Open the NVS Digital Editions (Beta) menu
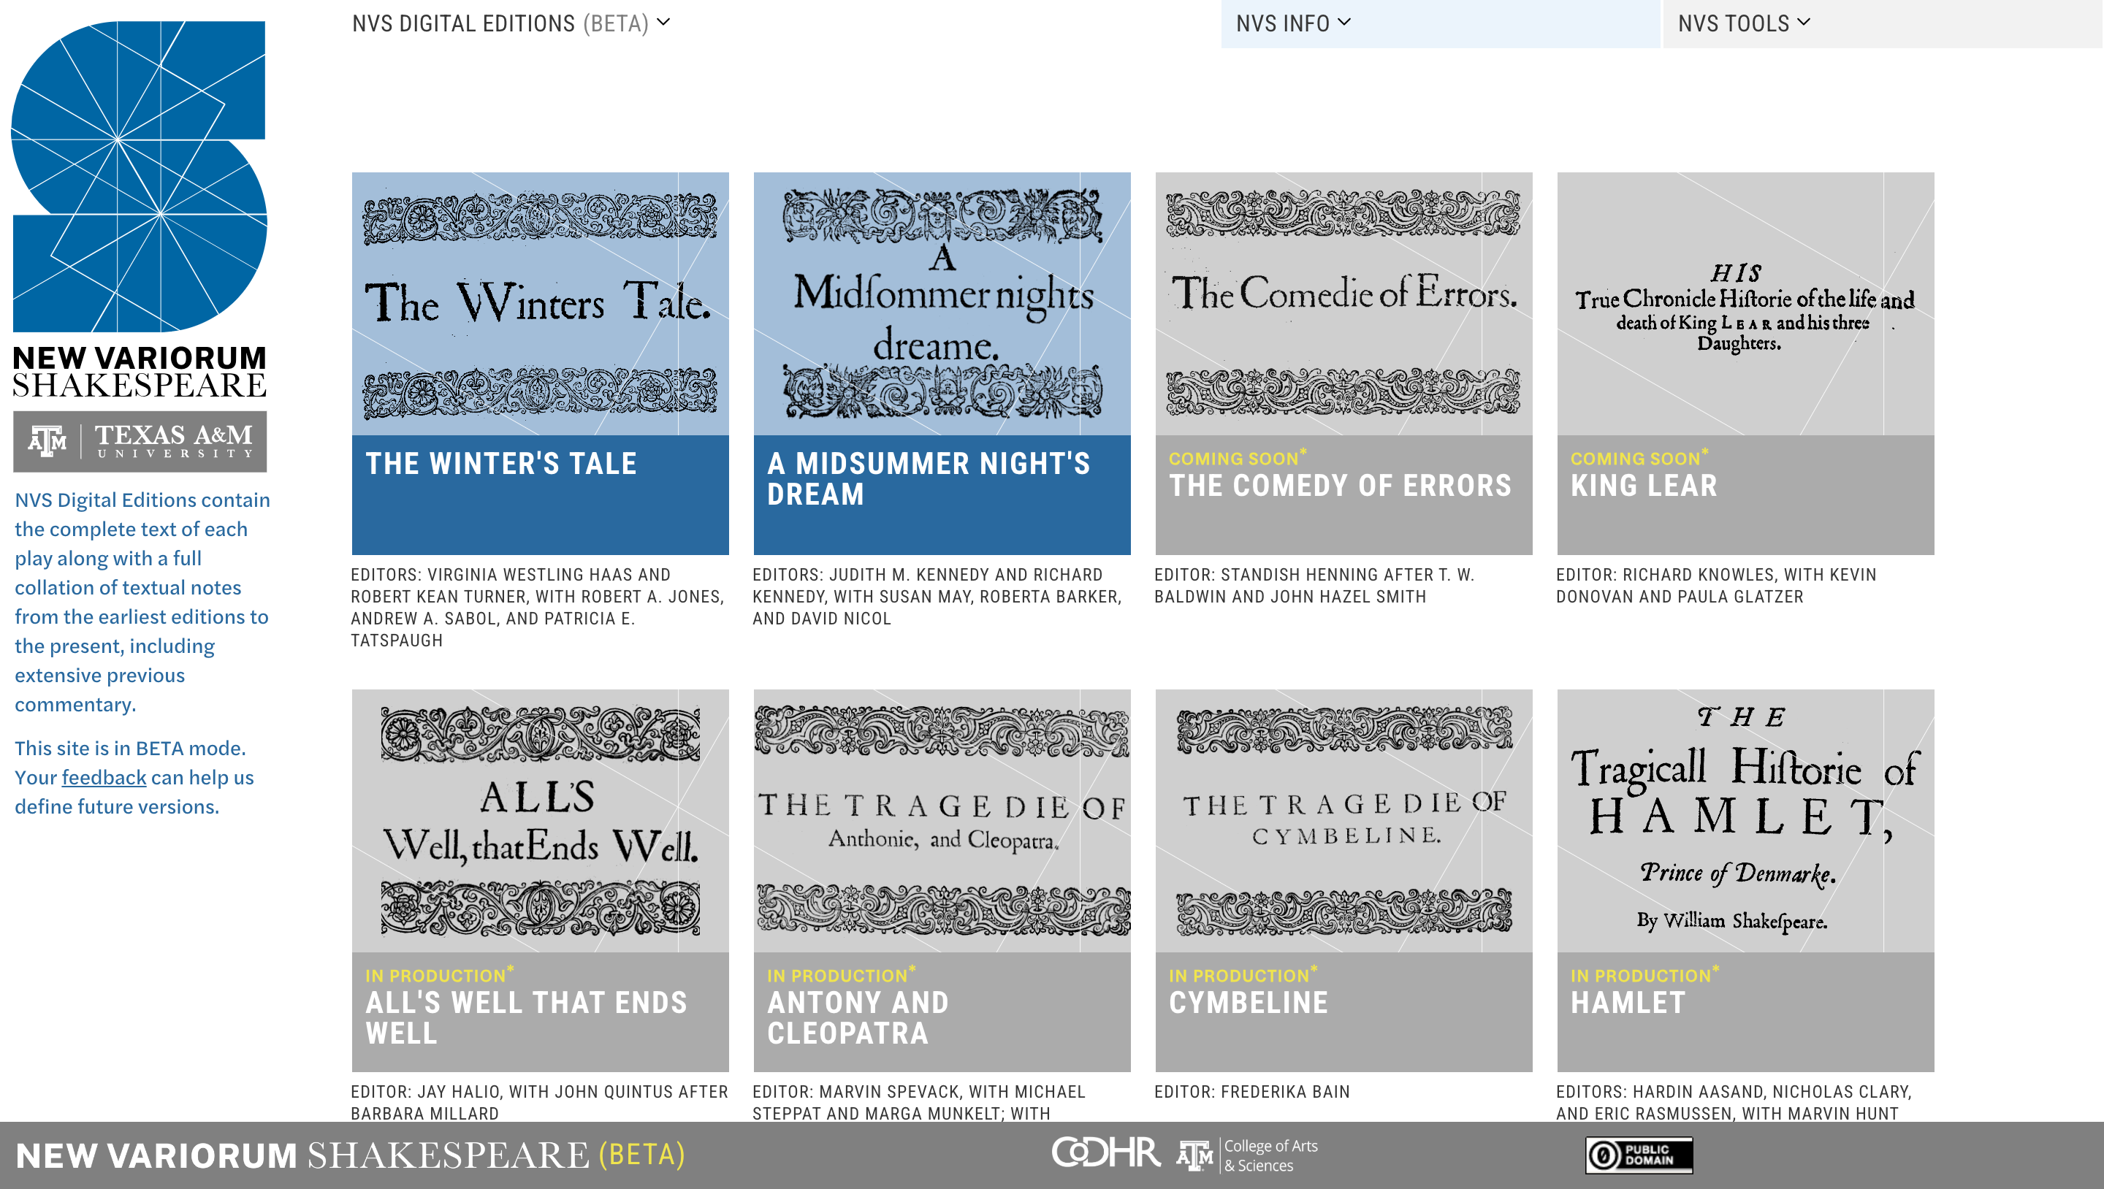This screenshot has width=2104, height=1189. pos(511,23)
